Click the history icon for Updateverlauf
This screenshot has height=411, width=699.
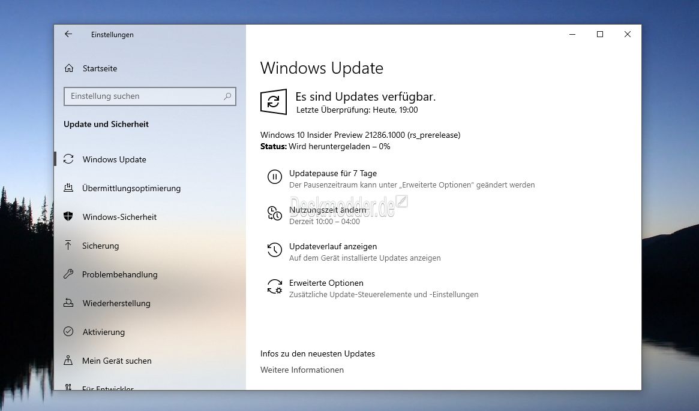pos(275,250)
